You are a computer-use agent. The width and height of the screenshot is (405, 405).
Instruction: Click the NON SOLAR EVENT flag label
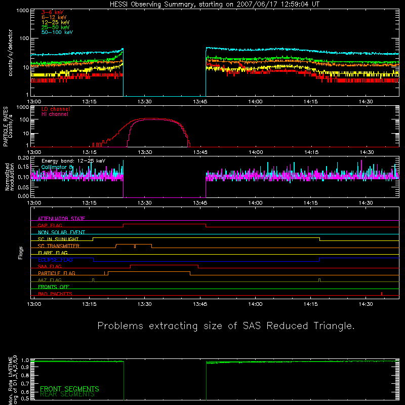coord(61,232)
